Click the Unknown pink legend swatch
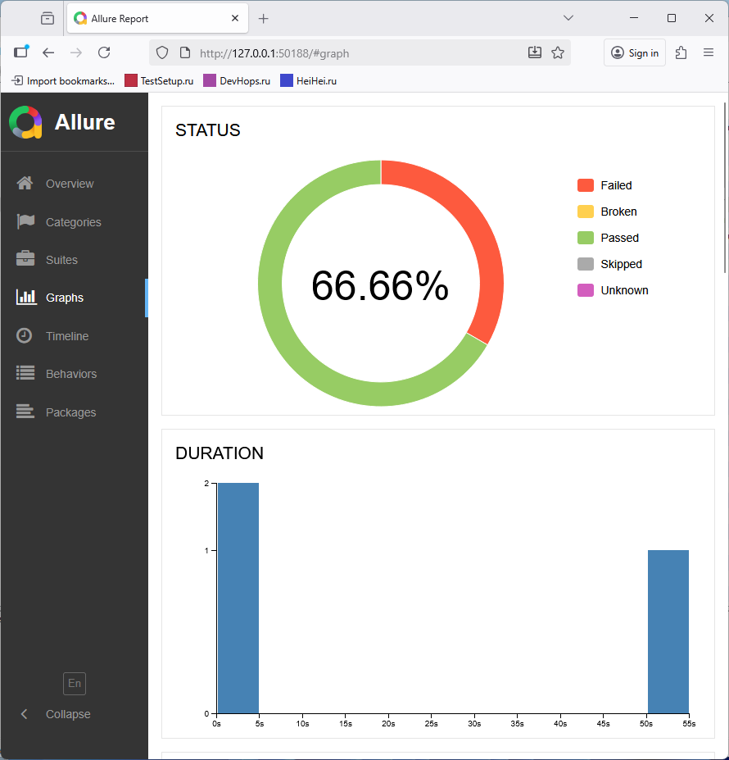The image size is (729, 760). point(585,290)
